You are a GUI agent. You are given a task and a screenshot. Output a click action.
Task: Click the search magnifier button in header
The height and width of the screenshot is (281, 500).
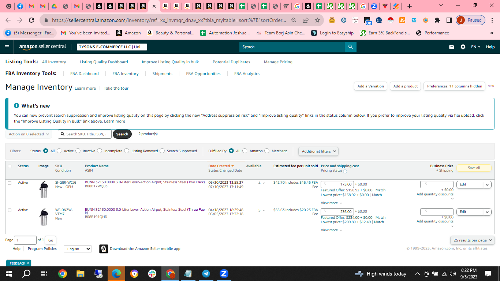[350, 47]
